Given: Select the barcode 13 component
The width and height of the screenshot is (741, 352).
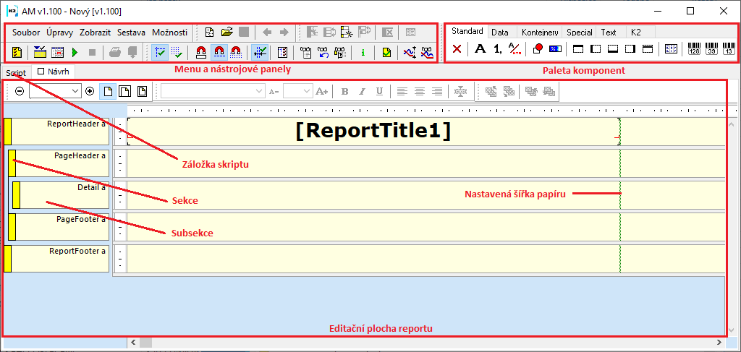Looking at the screenshot, I should click(x=729, y=48).
